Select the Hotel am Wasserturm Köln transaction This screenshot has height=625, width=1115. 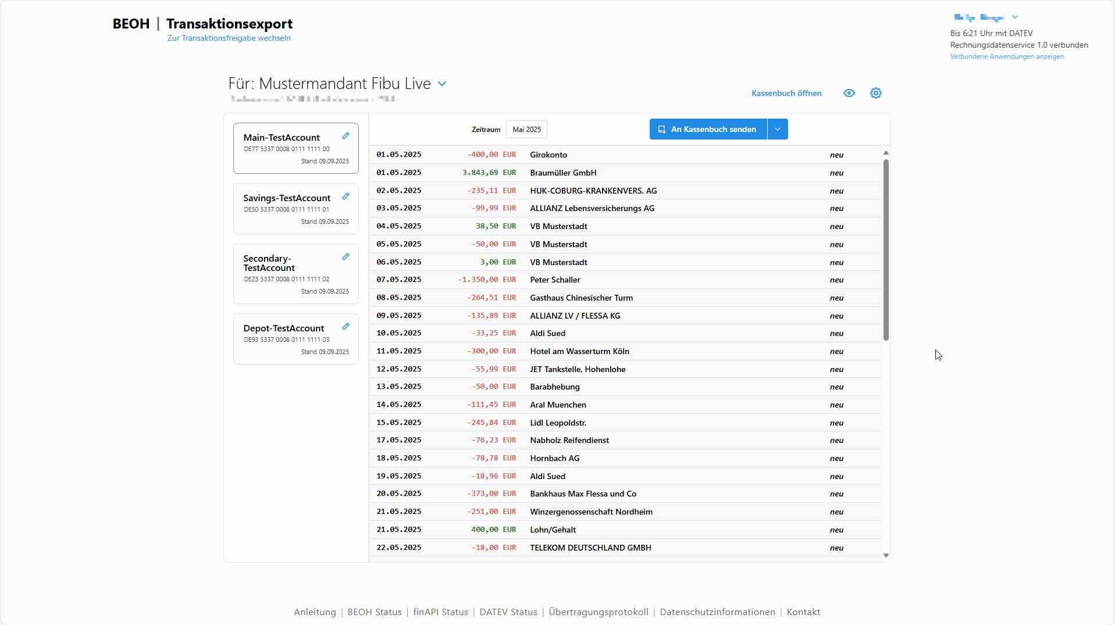pyautogui.click(x=625, y=351)
